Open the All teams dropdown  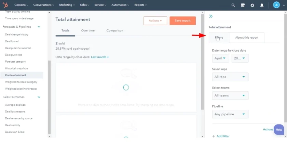230,95
